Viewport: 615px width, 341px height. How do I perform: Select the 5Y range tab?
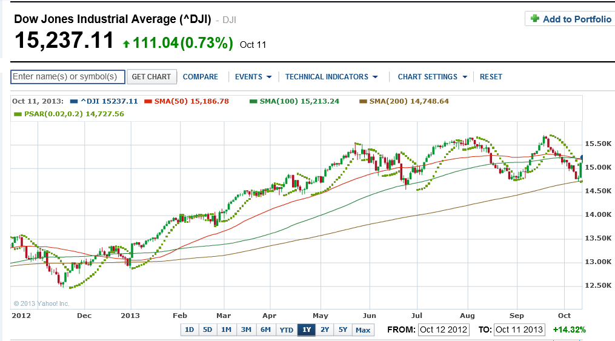click(343, 329)
